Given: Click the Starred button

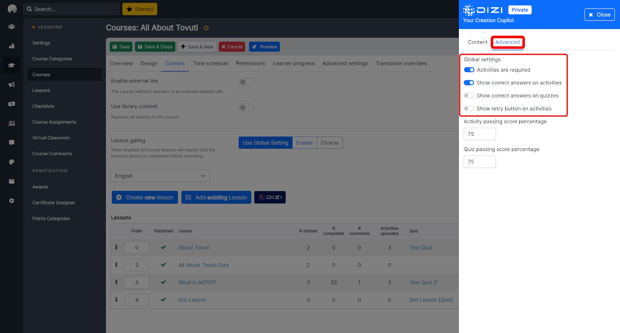Looking at the screenshot, I should tap(140, 9).
